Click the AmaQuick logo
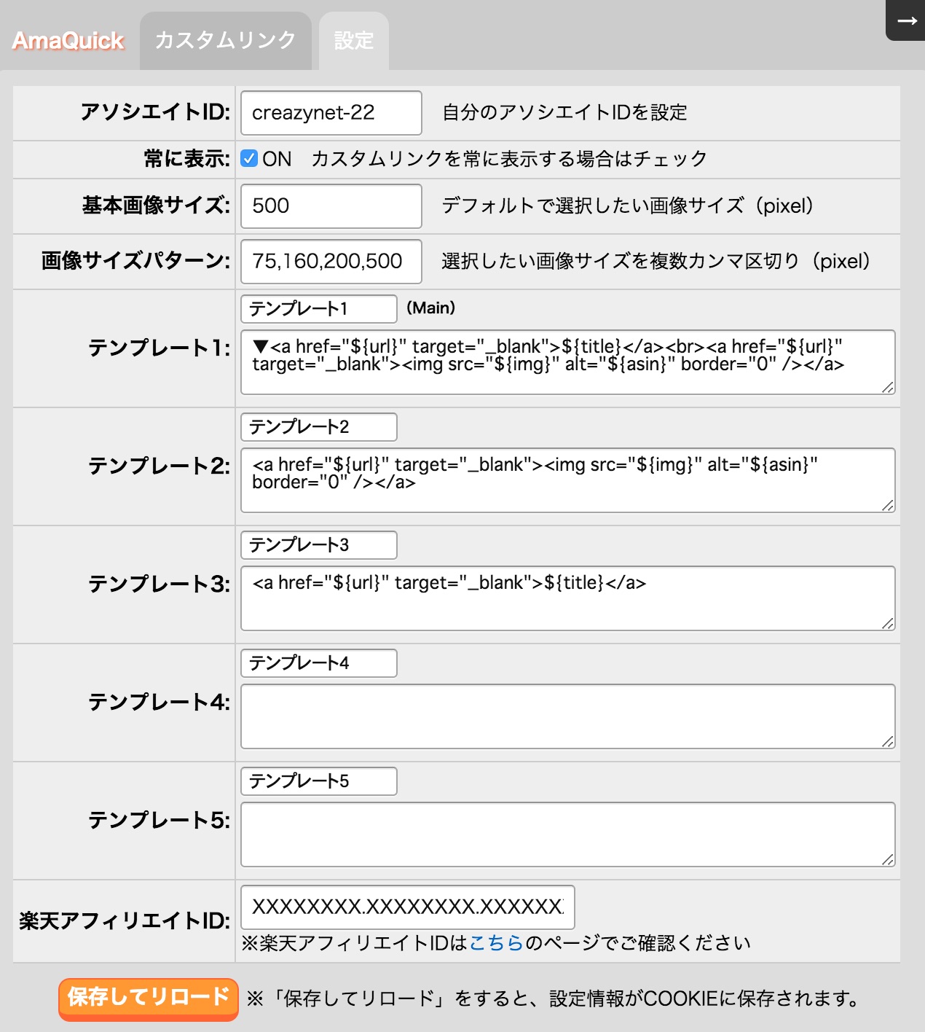This screenshot has height=1032, width=925. click(68, 41)
